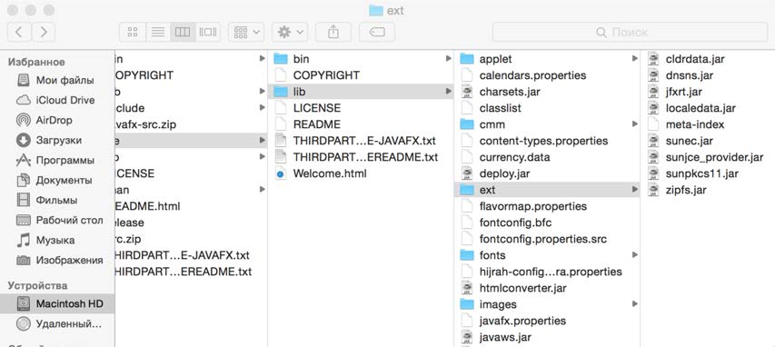Open Изображения in the sidebar
Viewport: 775px width, 347px height.
point(57,260)
